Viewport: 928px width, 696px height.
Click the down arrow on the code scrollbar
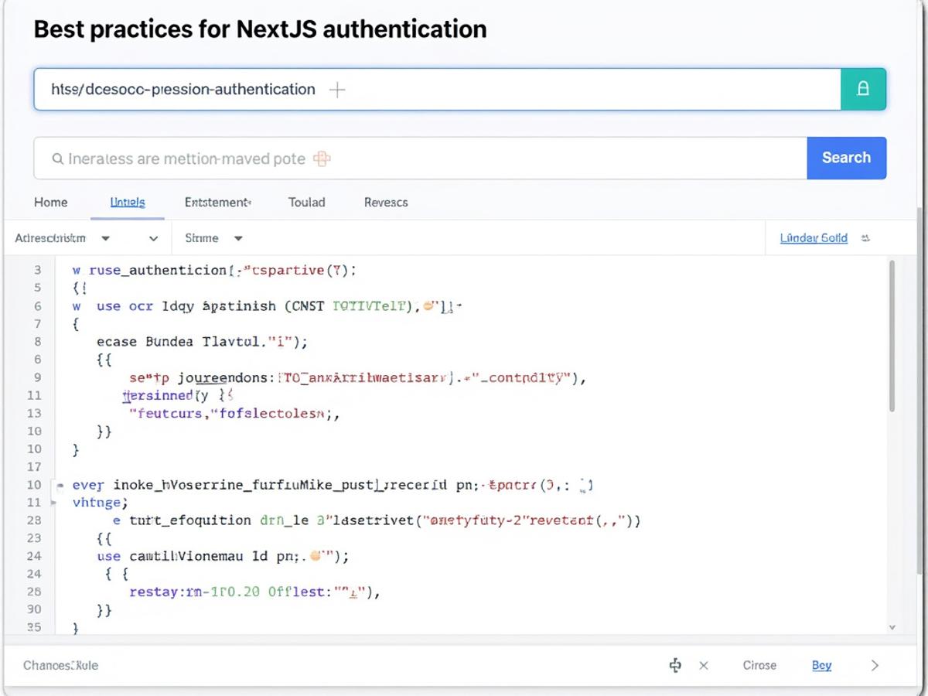tap(890, 629)
